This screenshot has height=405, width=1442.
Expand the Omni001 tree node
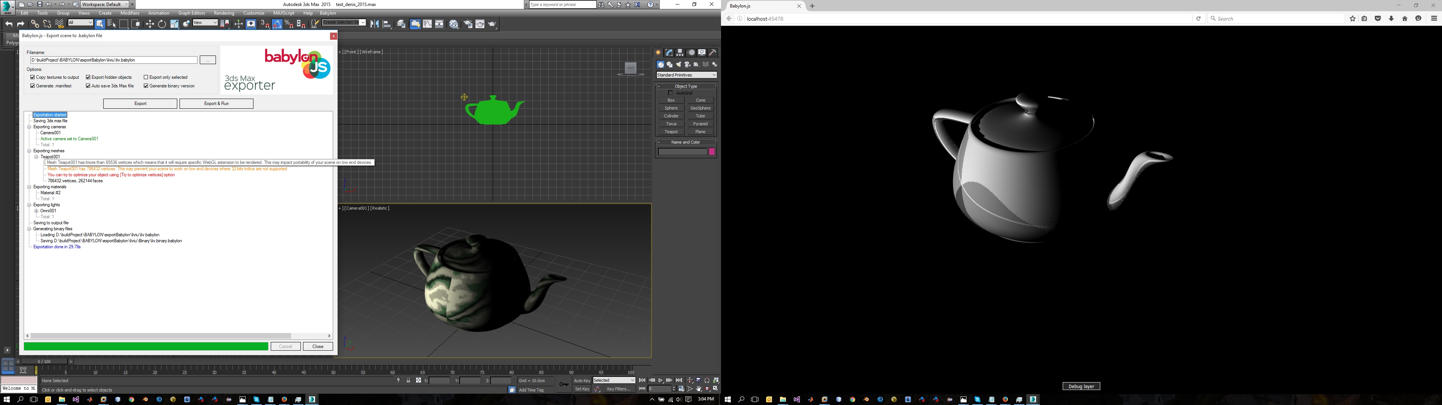pos(36,211)
